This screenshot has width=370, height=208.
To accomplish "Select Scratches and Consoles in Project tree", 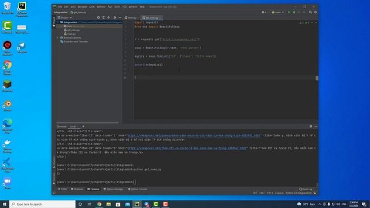I will [74, 42].
